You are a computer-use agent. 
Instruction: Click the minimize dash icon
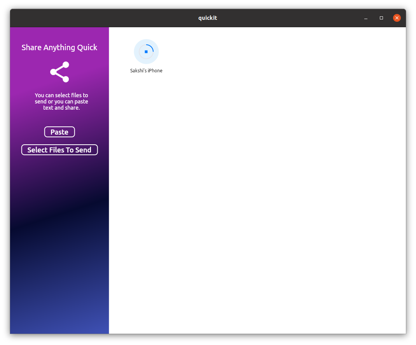tap(365, 18)
